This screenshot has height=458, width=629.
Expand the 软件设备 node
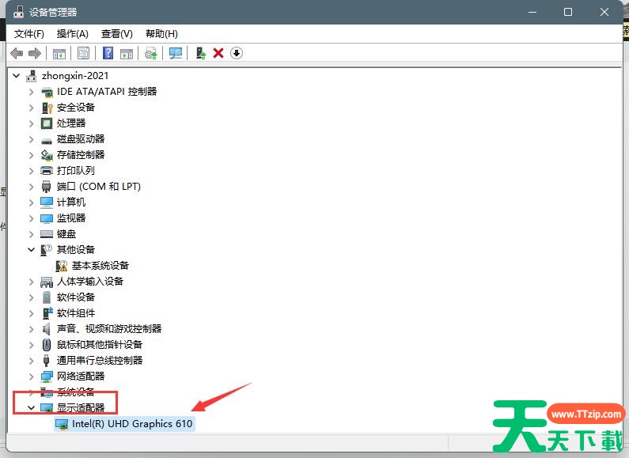coord(32,297)
